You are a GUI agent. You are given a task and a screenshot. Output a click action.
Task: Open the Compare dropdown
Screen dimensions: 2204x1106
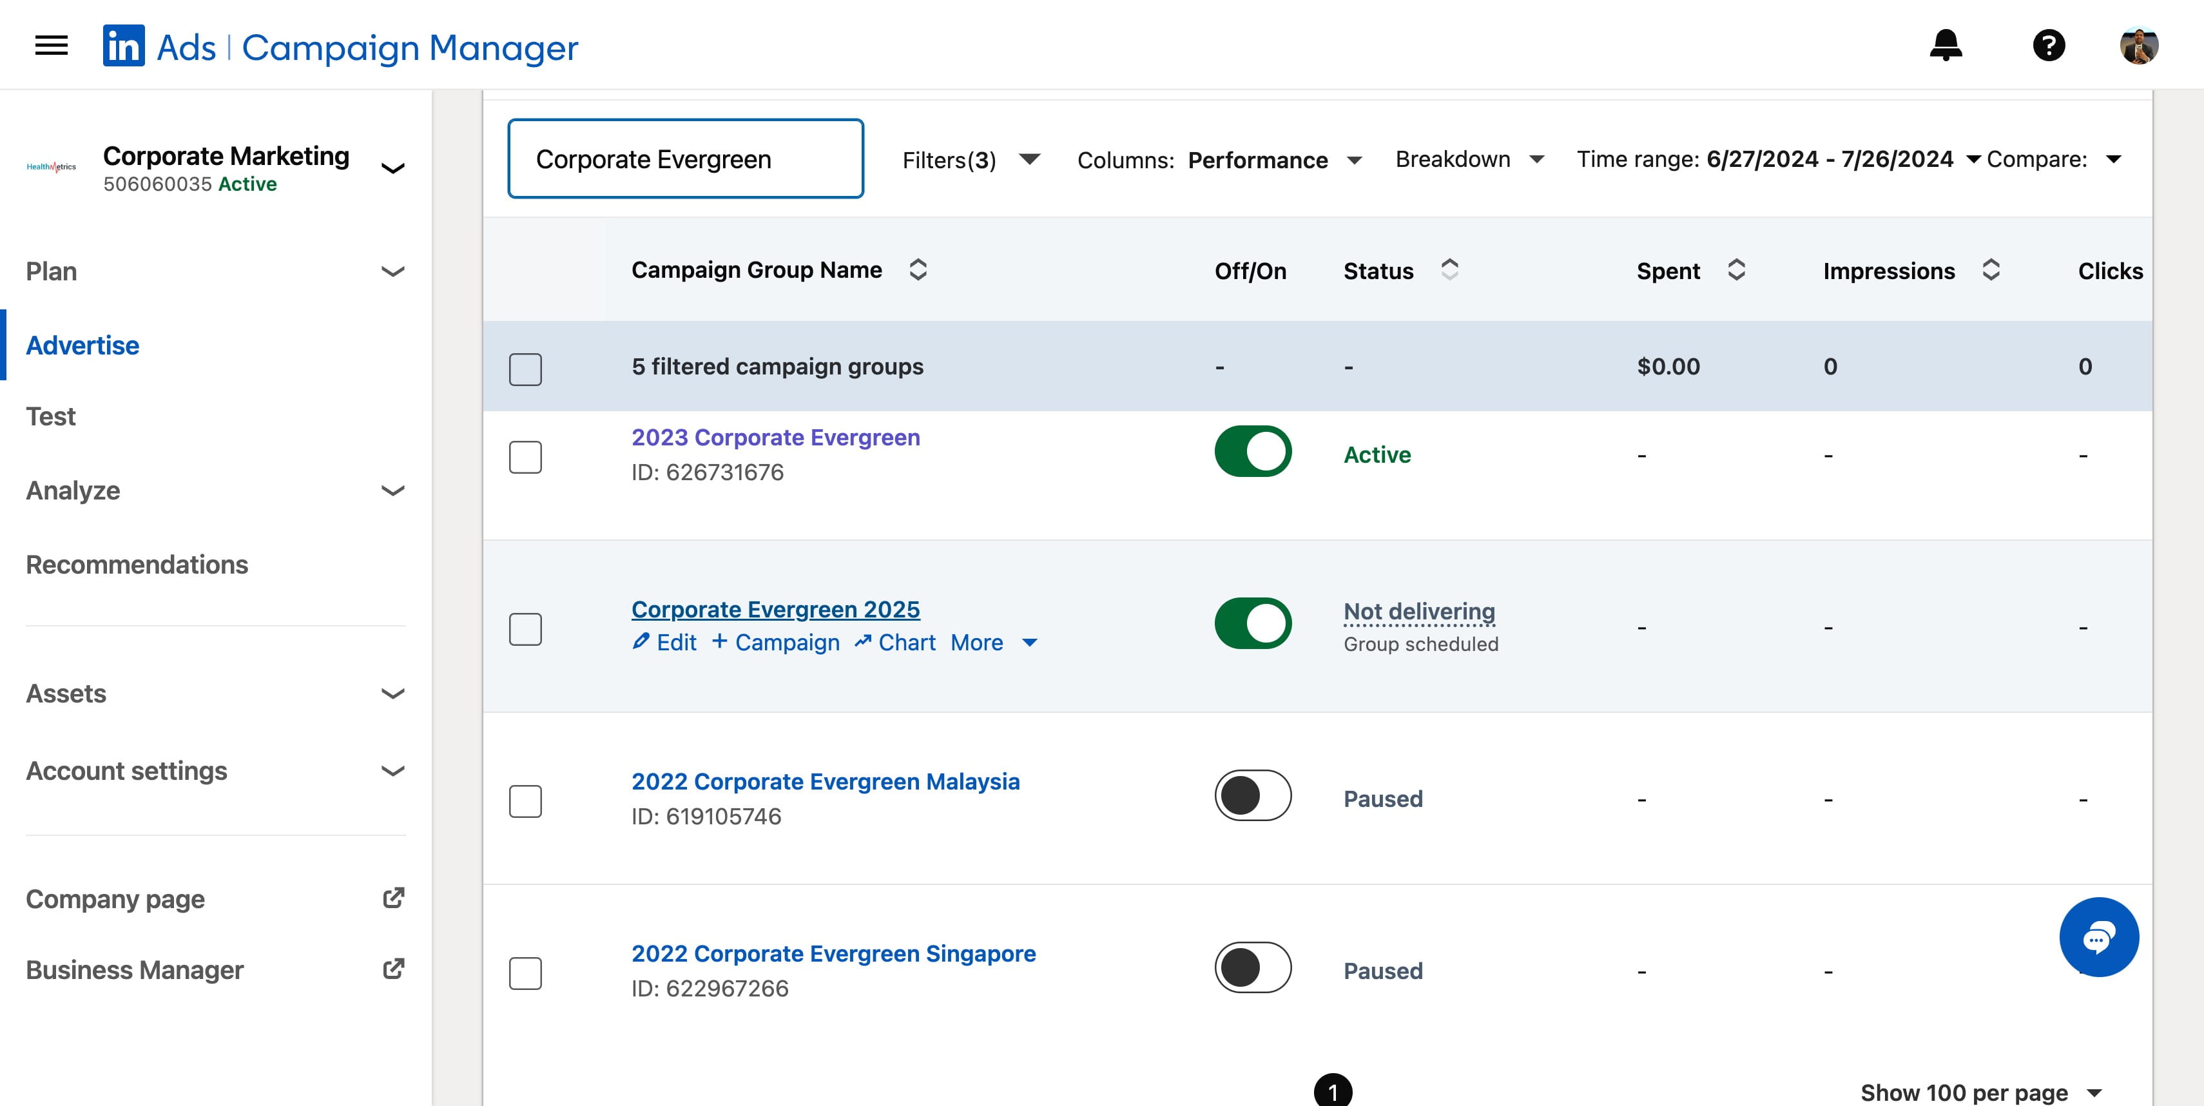pos(2053,159)
